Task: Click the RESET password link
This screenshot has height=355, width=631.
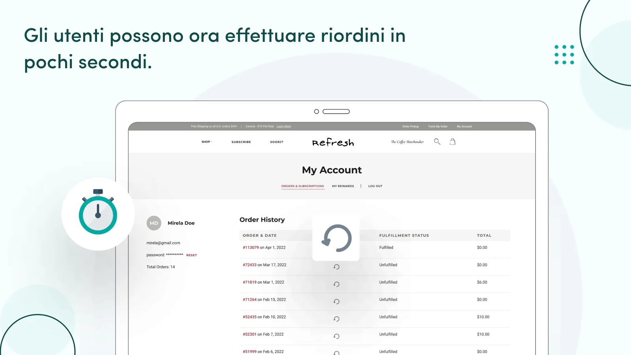Action: [192, 255]
